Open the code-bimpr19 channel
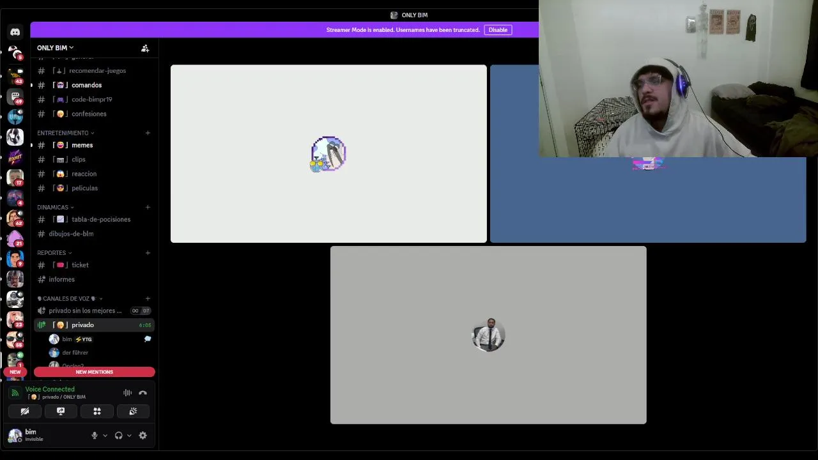This screenshot has width=818, height=460. [93, 100]
